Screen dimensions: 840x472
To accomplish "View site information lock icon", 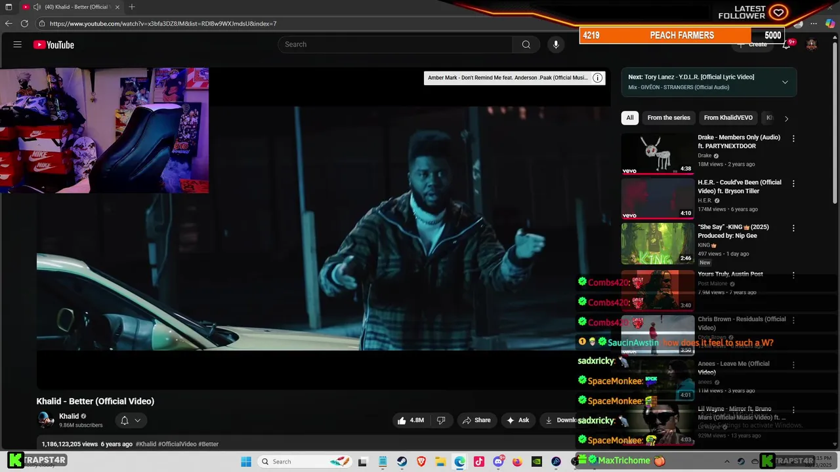I will pos(42,24).
